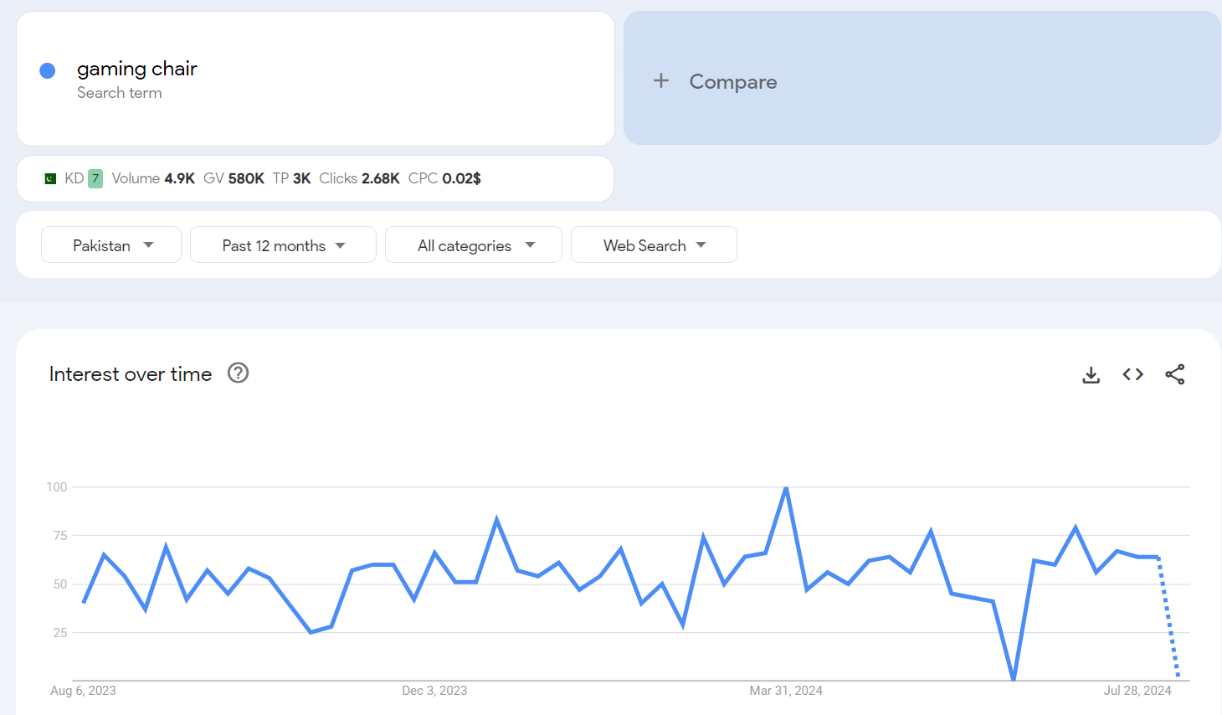The width and height of the screenshot is (1222, 715).
Task: Open the All categories dropdown
Action: click(474, 245)
